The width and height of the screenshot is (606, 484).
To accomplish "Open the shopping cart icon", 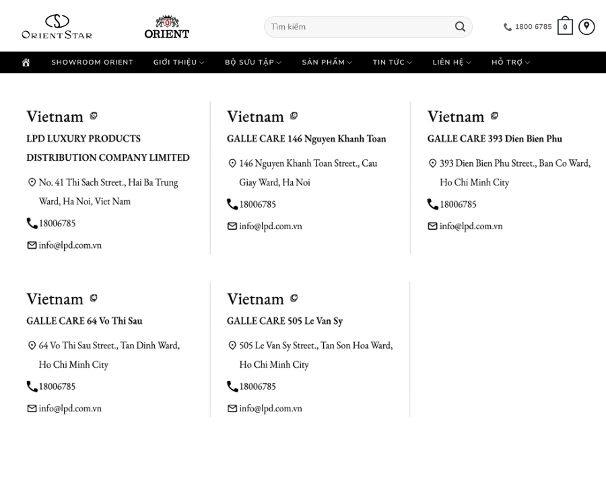I will pyautogui.click(x=565, y=26).
